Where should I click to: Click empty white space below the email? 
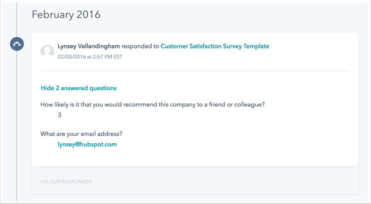[195, 157]
